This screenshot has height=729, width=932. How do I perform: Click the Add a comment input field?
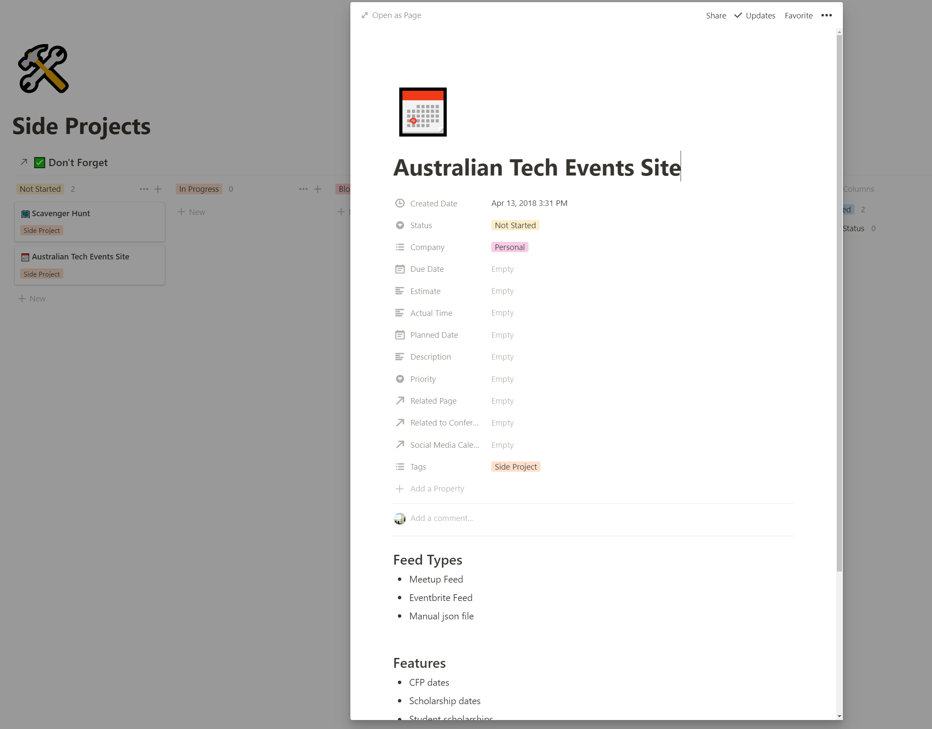tap(441, 518)
